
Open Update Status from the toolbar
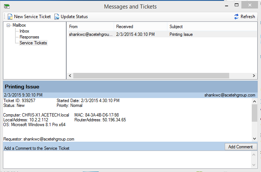(71, 17)
